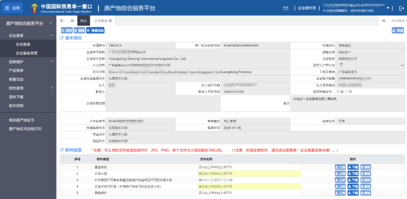The image size is (407, 199).
Task: Upload file for 对外贸易经营者备案登记表 row
Action: tap(340, 180)
